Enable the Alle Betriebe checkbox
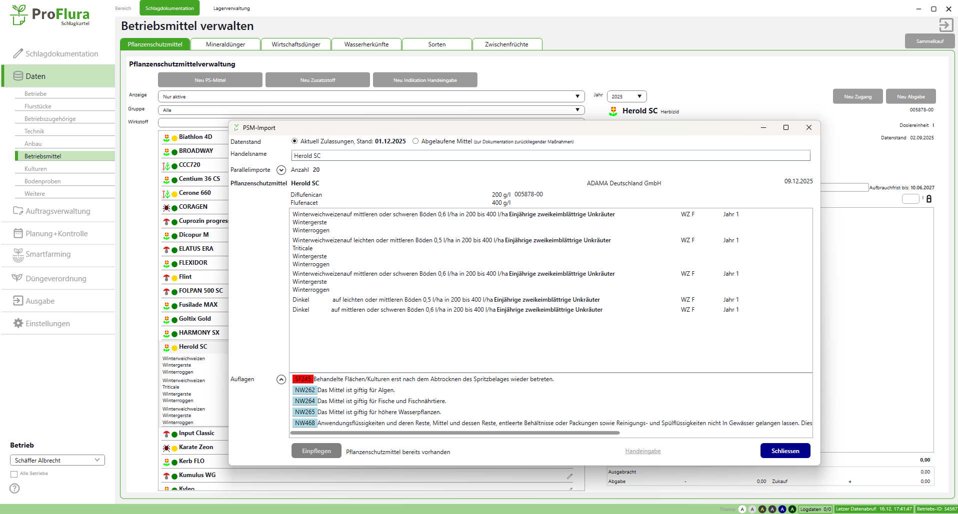958x514 pixels. 14,474
